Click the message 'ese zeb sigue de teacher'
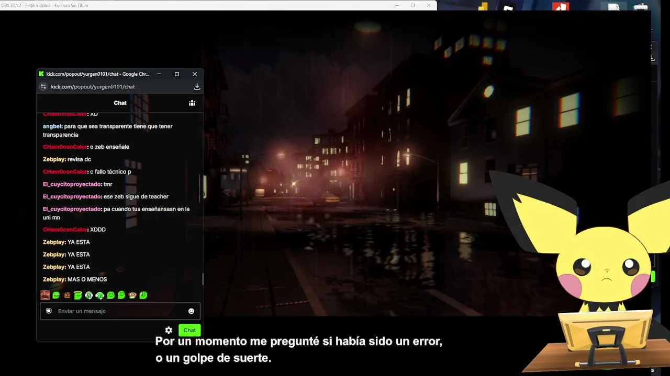Viewport: 670px width, 376px height. (x=136, y=197)
